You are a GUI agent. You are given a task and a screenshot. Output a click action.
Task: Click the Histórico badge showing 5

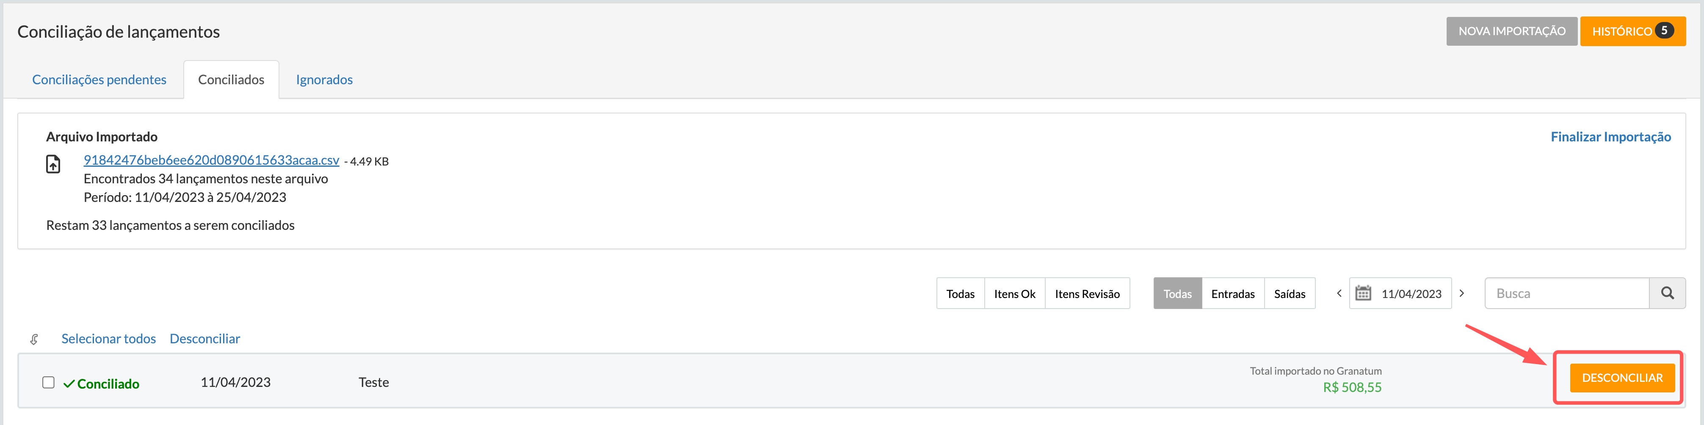(x=1664, y=30)
